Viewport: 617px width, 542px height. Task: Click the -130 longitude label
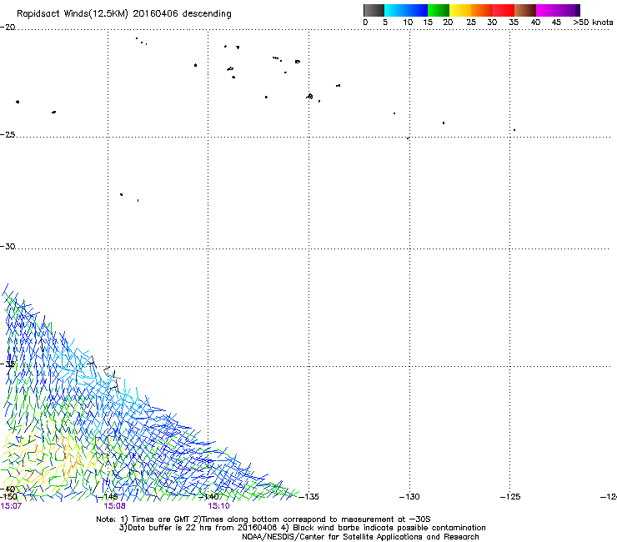[409, 497]
